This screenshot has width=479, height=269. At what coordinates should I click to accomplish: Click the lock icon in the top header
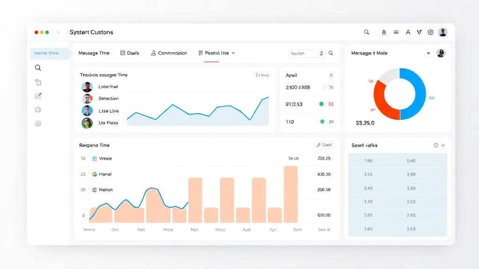[384, 32]
